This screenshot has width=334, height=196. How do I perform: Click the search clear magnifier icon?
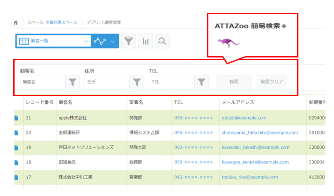pos(162,41)
